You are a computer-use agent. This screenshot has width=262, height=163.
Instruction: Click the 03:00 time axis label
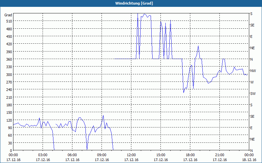tap(43, 155)
